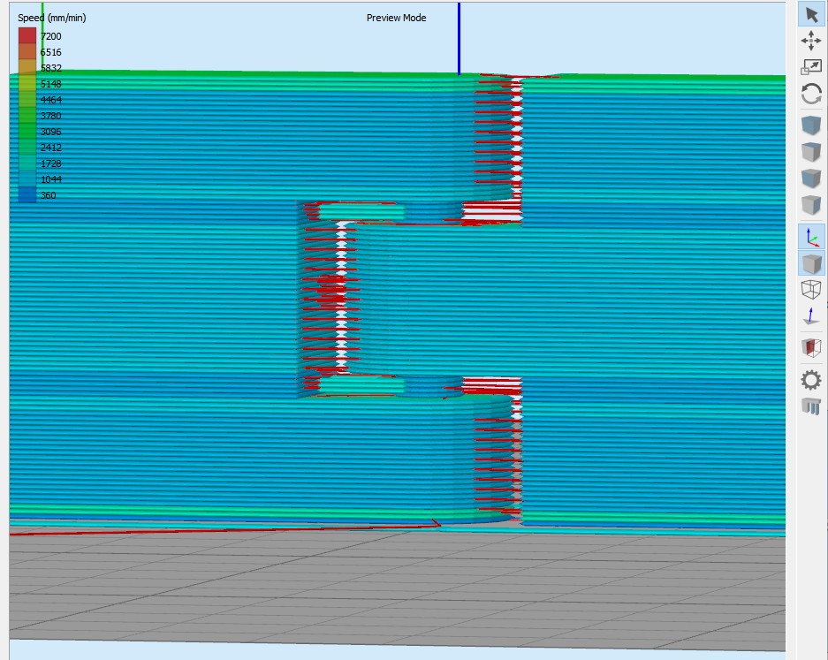Toggle solid model rendering
828x660 pixels.
811,263
